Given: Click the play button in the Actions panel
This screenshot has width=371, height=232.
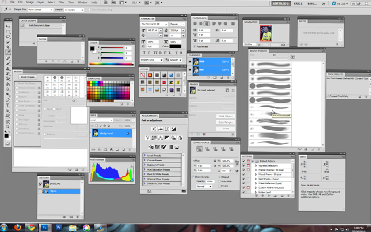Looking at the screenshot, I should [x=269, y=195].
